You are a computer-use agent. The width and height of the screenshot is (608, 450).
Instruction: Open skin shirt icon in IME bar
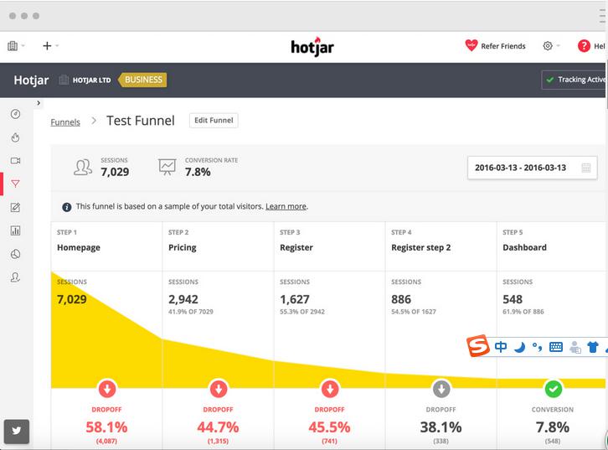pyautogui.click(x=592, y=347)
